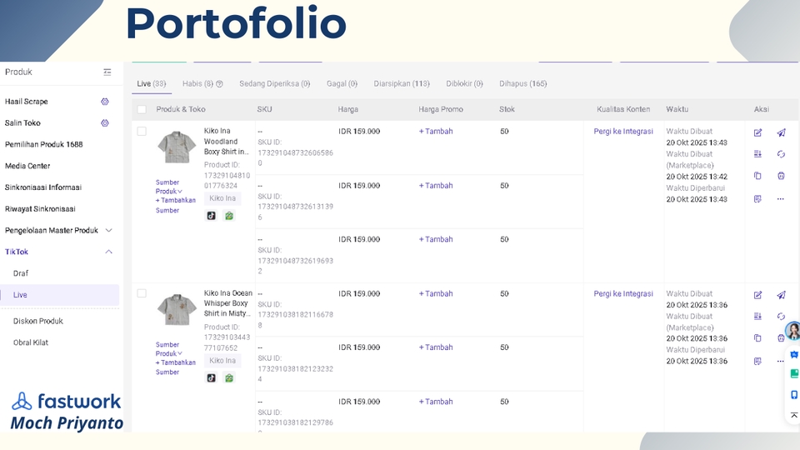Click + Tambah promo for SKU 1732910487326065860
800x450 pixels.
436,131
